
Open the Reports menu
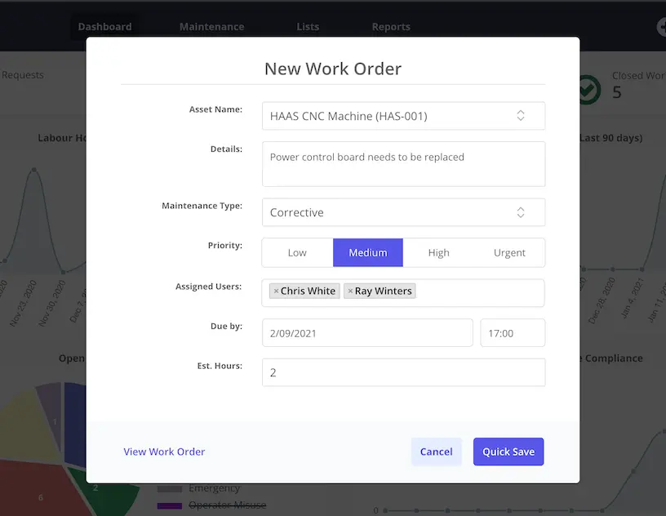[x=391, y=27]
